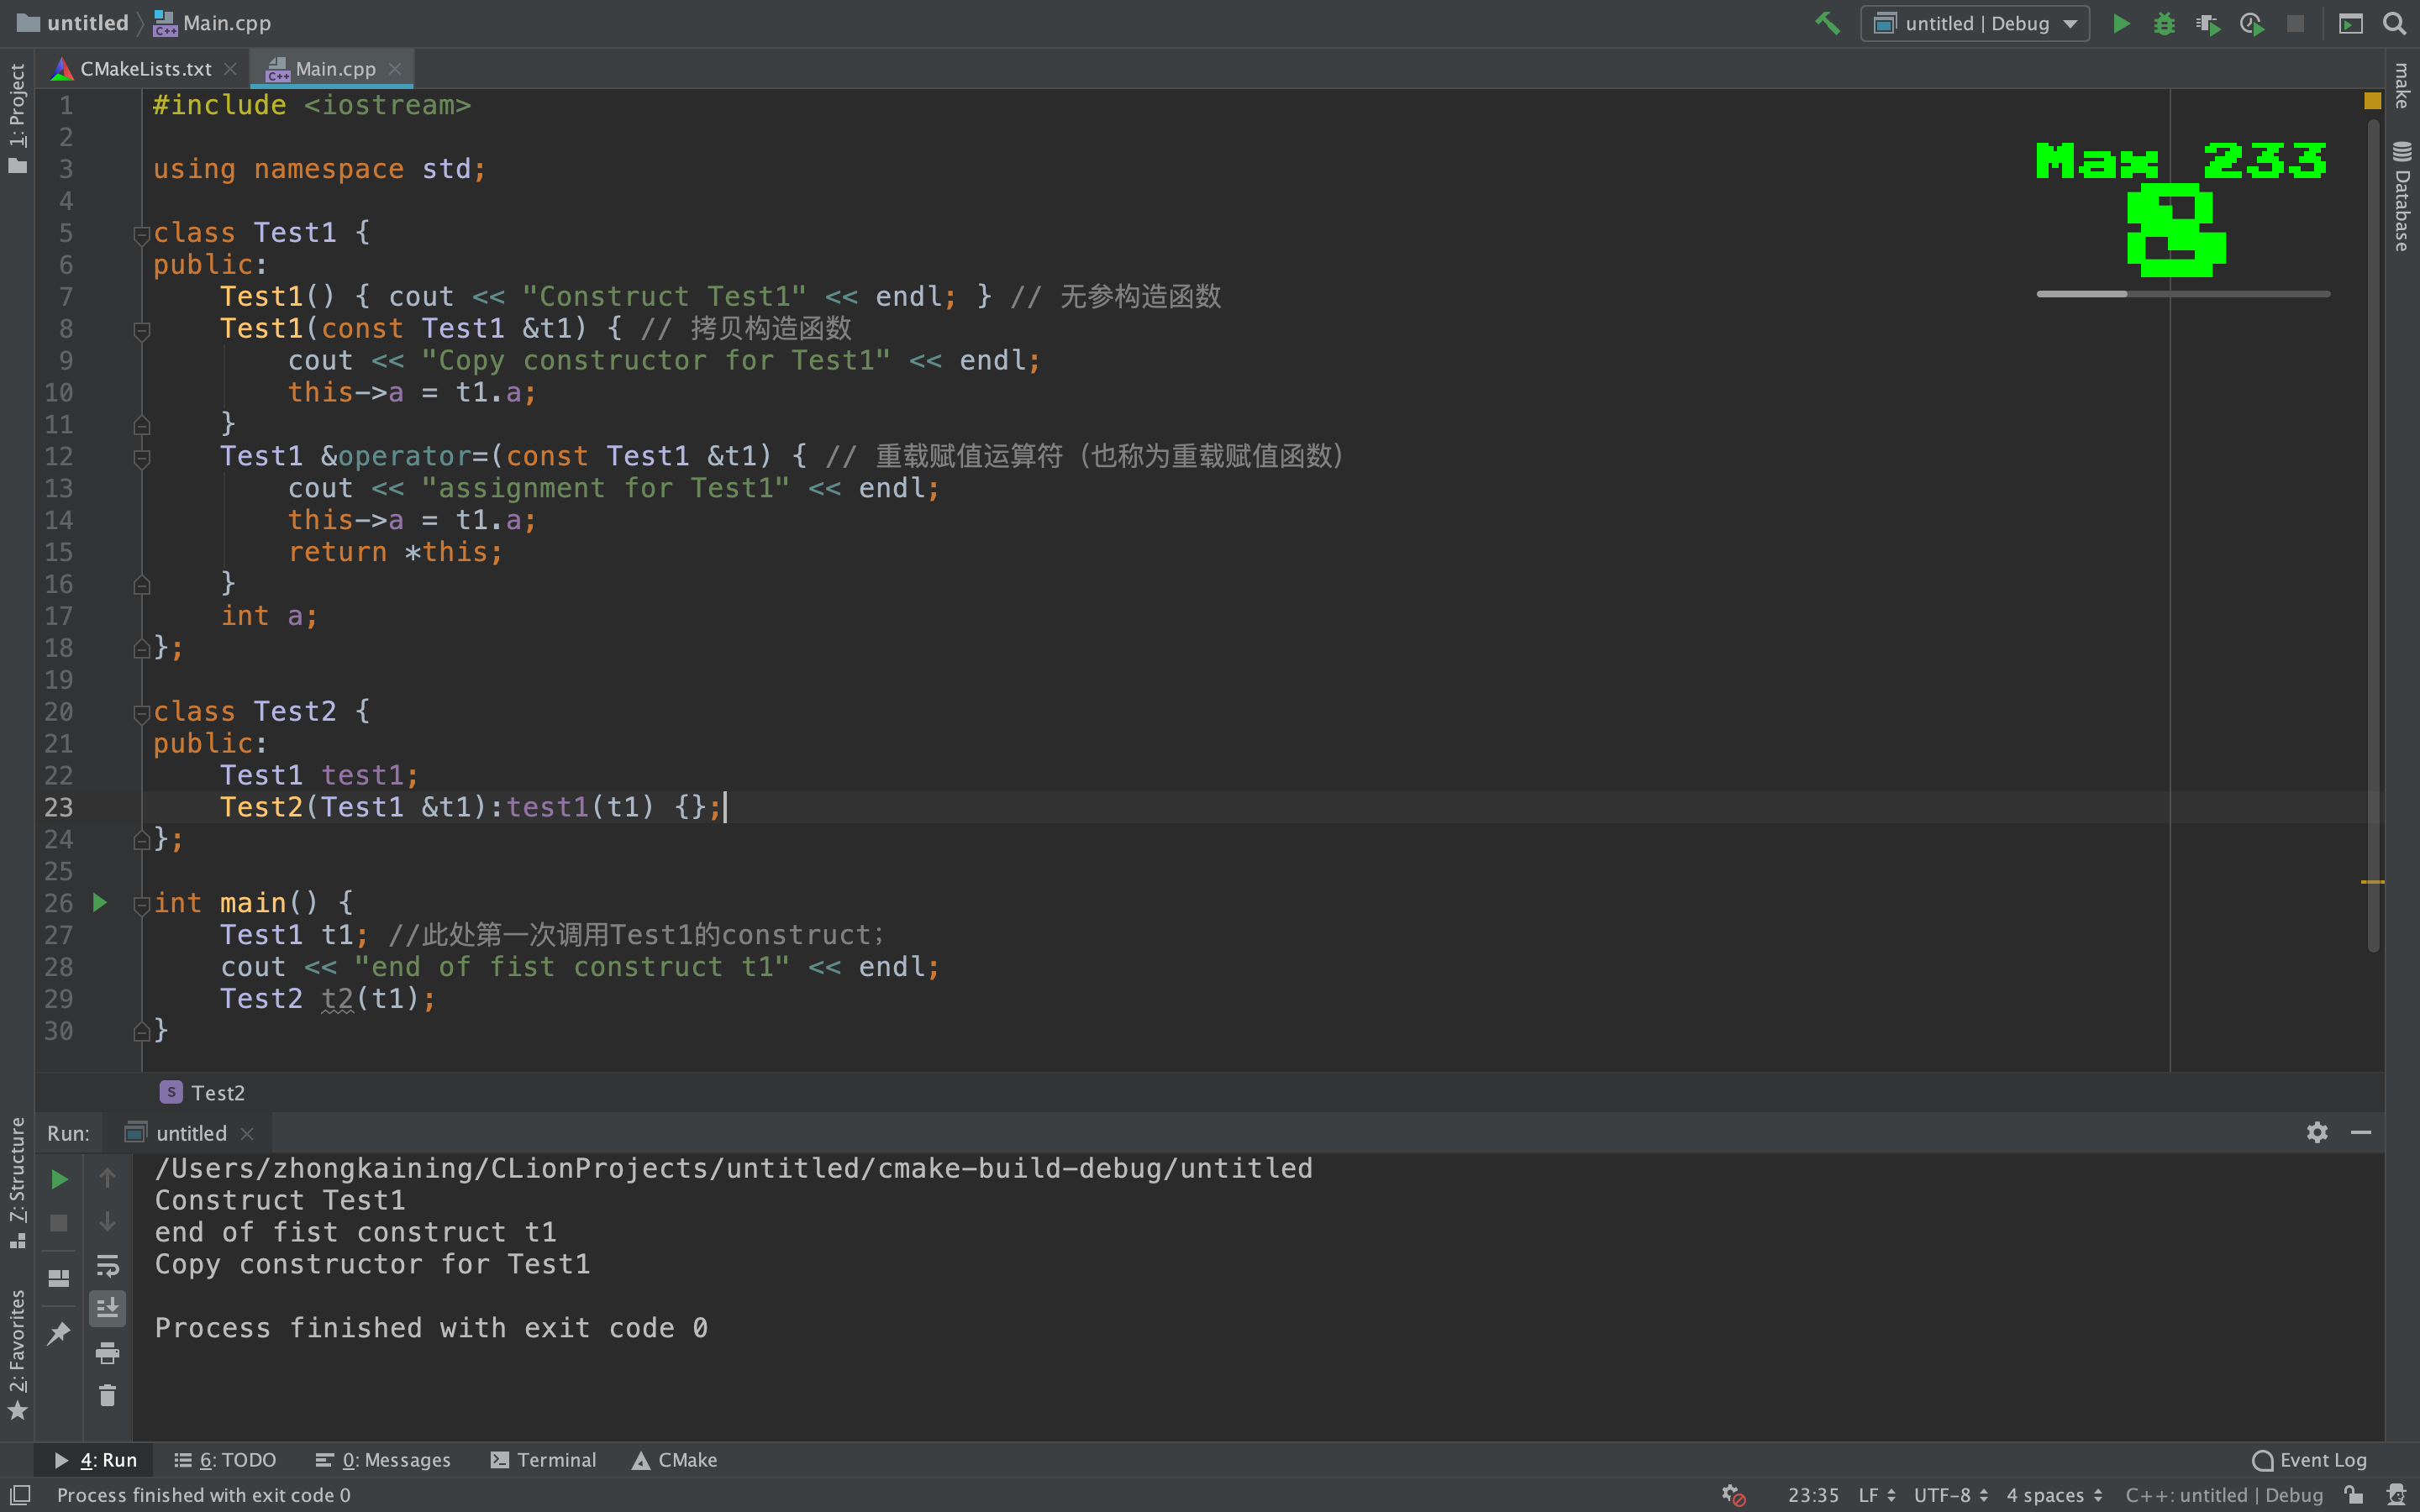Screen dimensions: 2420x1512
Task: Rerun untitled in Run panel
Action: tap(59, 1180)
